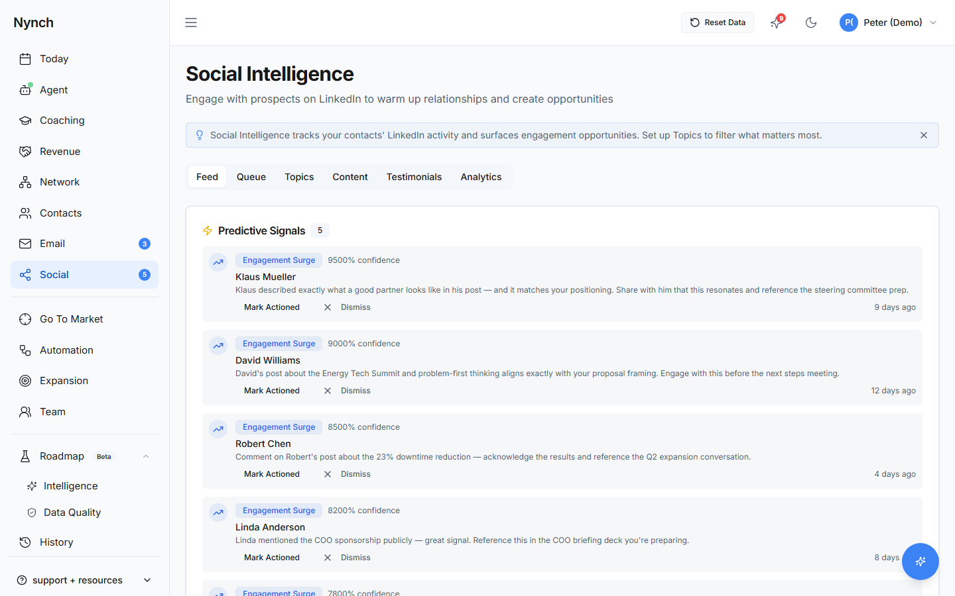Dismiss the David Williams signal
Screen dimensions: 955x596
[x=347, y=391]
